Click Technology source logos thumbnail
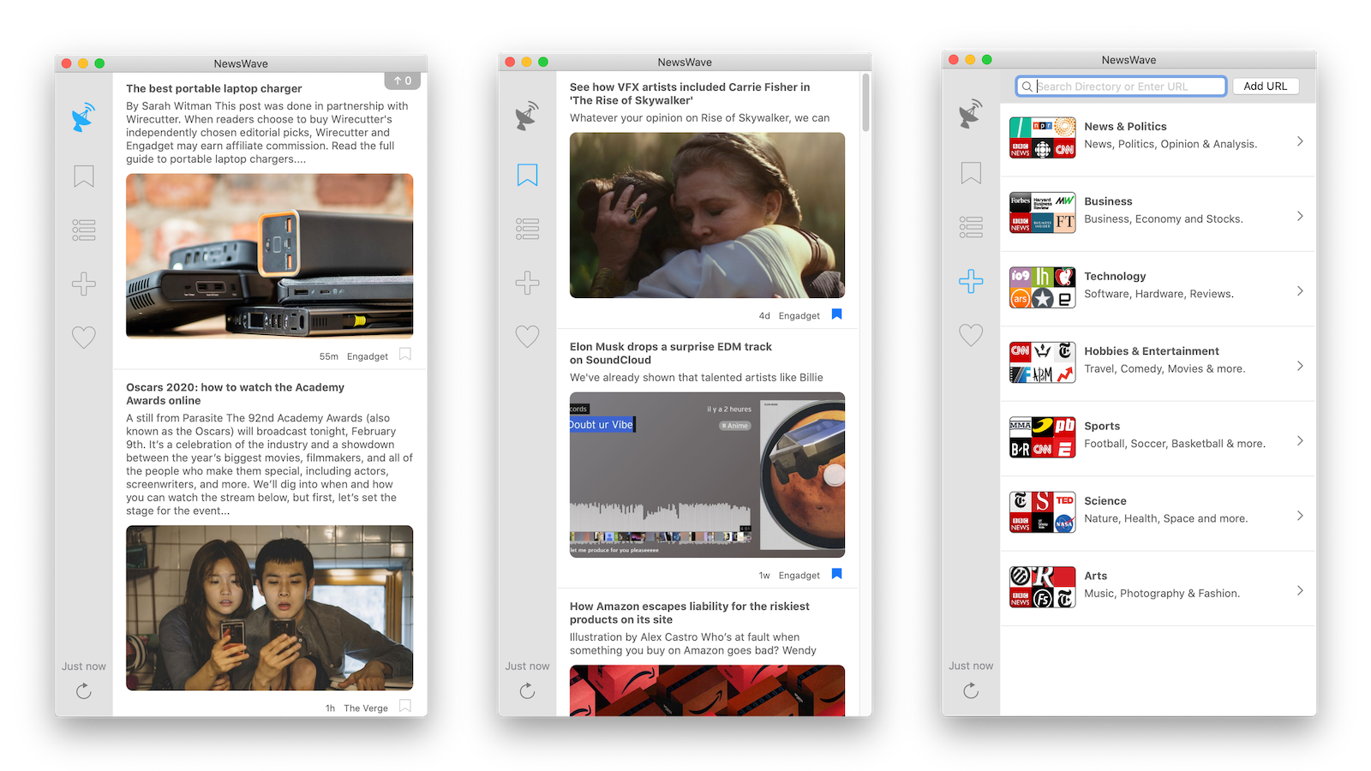The height and width of the screenshot is (771, 1371). 1042,288
